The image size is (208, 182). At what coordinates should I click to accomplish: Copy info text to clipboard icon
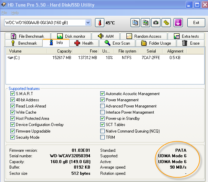(x=135, y=23)
